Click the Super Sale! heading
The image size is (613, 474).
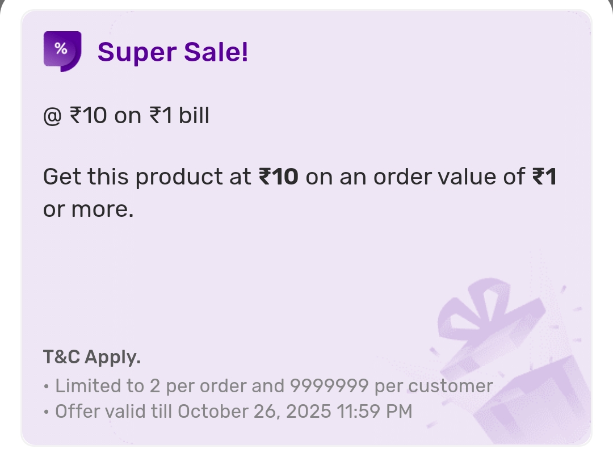pos(173,52)
